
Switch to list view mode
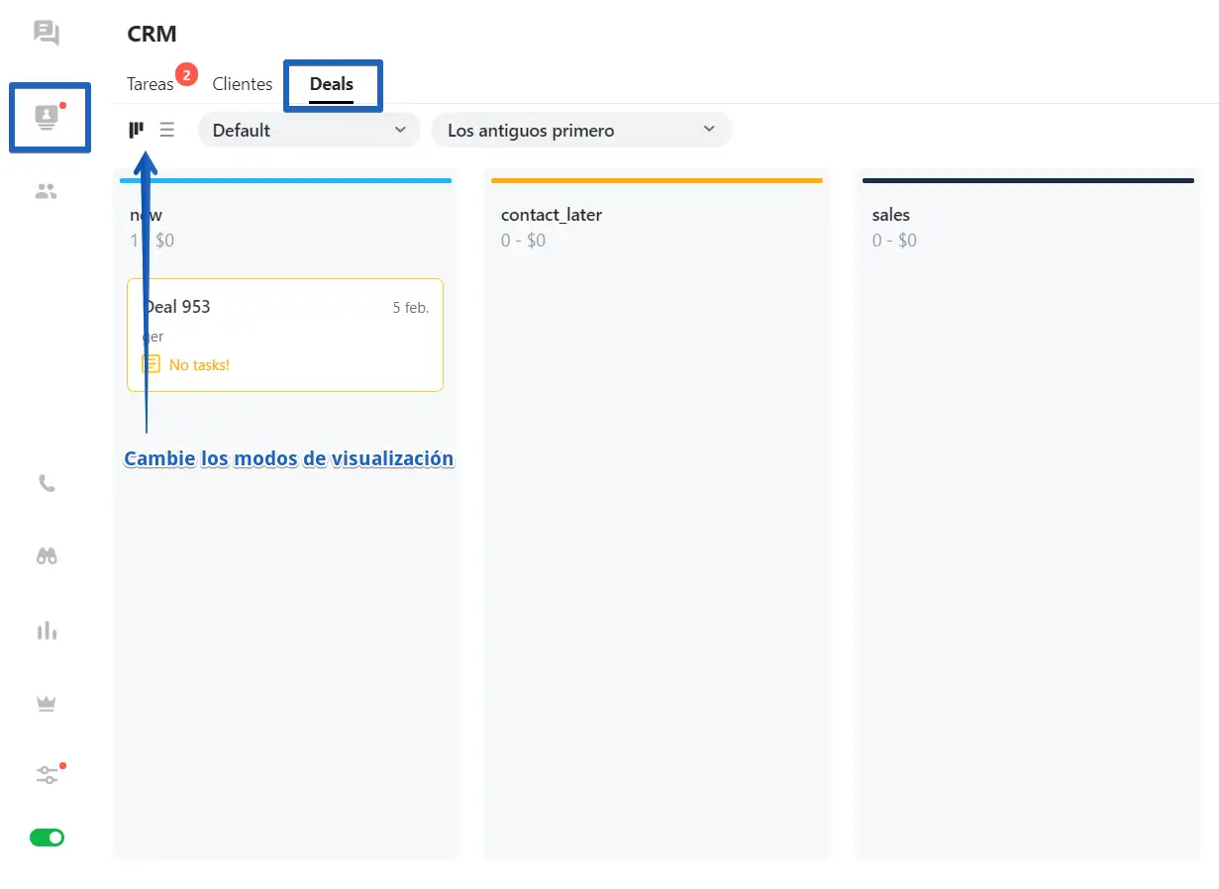click(x=167, y=130)
